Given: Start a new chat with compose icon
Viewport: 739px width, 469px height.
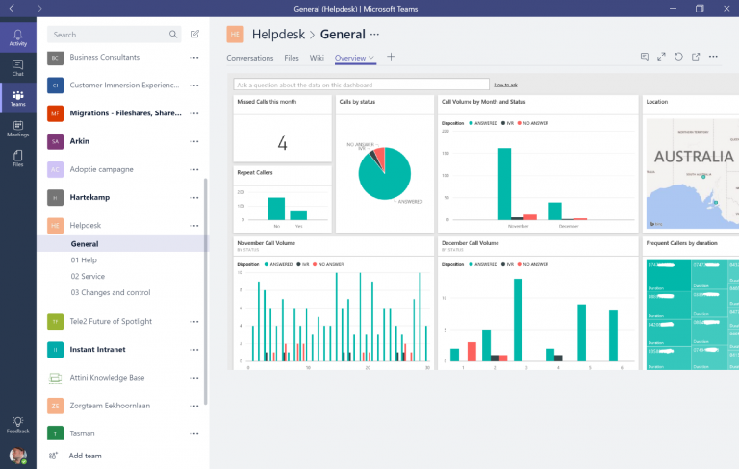Looking at the screenshot, I should click(x=195, y=34).
